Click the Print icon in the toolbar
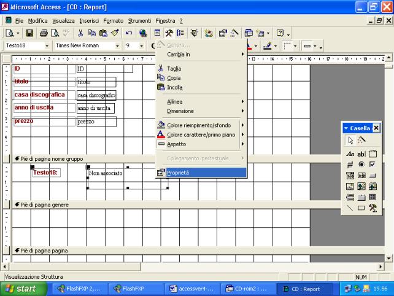This screenshot has width=394, height=296. coord(44,33)
